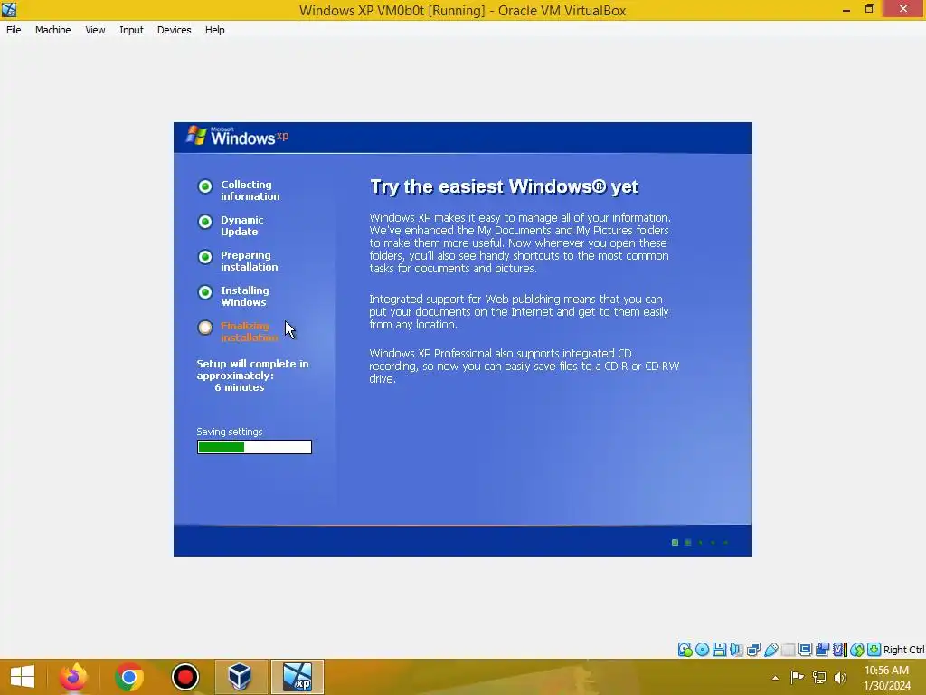Open the File menu
The width and height of the screenshot is (926, 695).
point(14,30)
